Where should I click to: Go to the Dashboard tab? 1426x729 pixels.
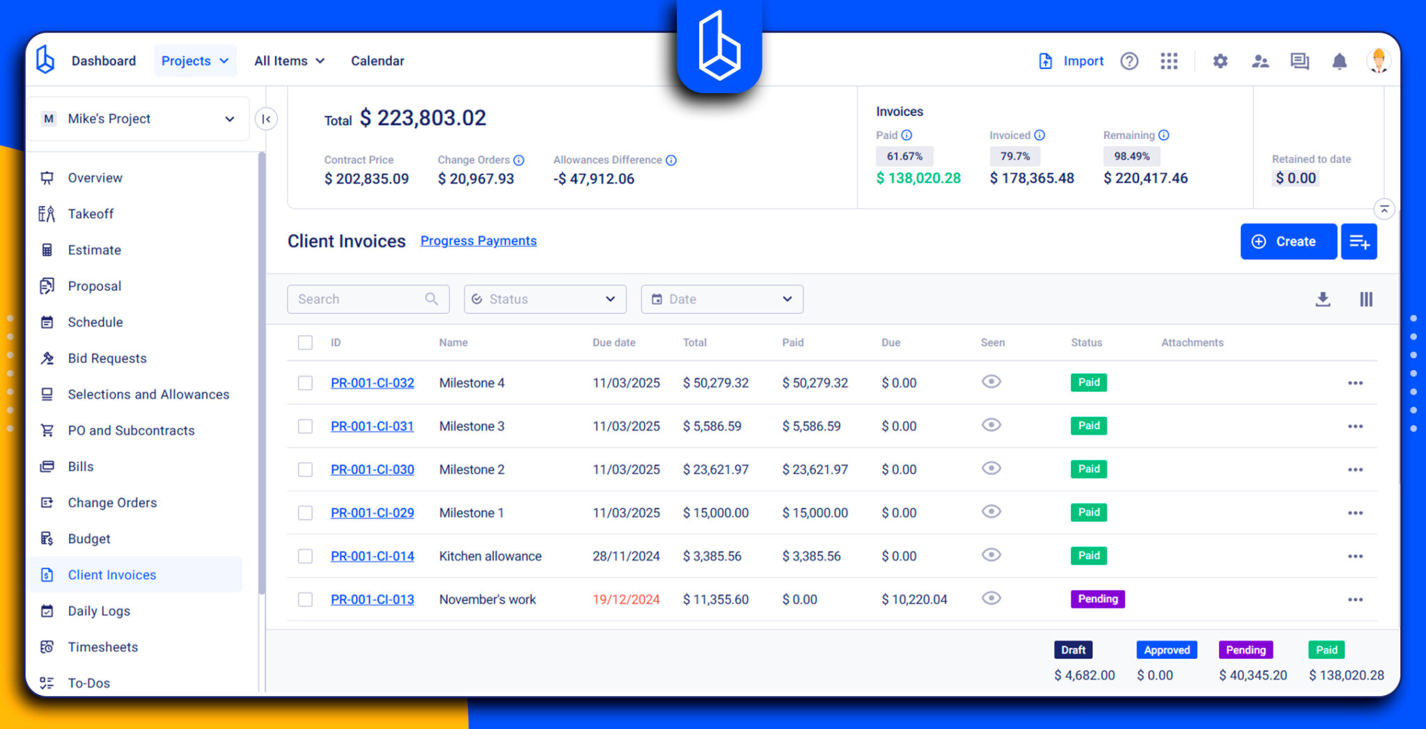tap(104, 61)
